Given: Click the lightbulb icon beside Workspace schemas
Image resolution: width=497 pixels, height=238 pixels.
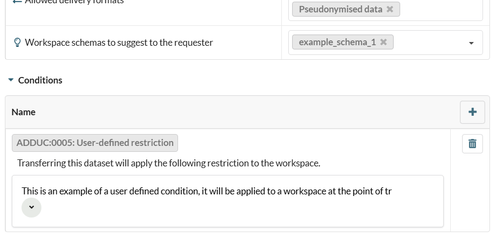Looking at the screenshot, I should point(17,42).
